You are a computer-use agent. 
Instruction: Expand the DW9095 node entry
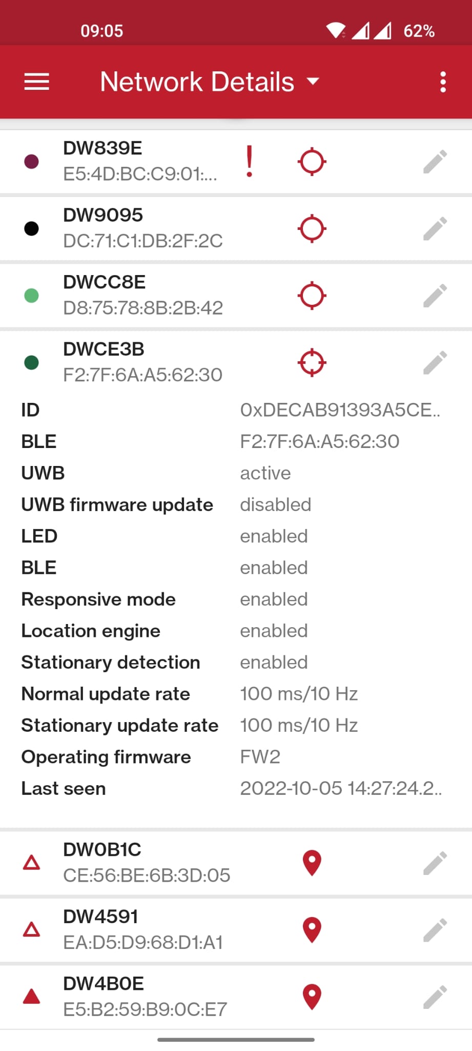coord(236,228)
